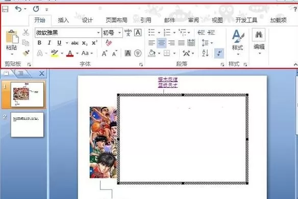
Task: Open the Customize Quick Access Toolbar dropdown
Action: [47, 9]
